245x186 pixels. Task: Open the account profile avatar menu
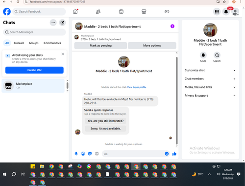pos(235,12)
